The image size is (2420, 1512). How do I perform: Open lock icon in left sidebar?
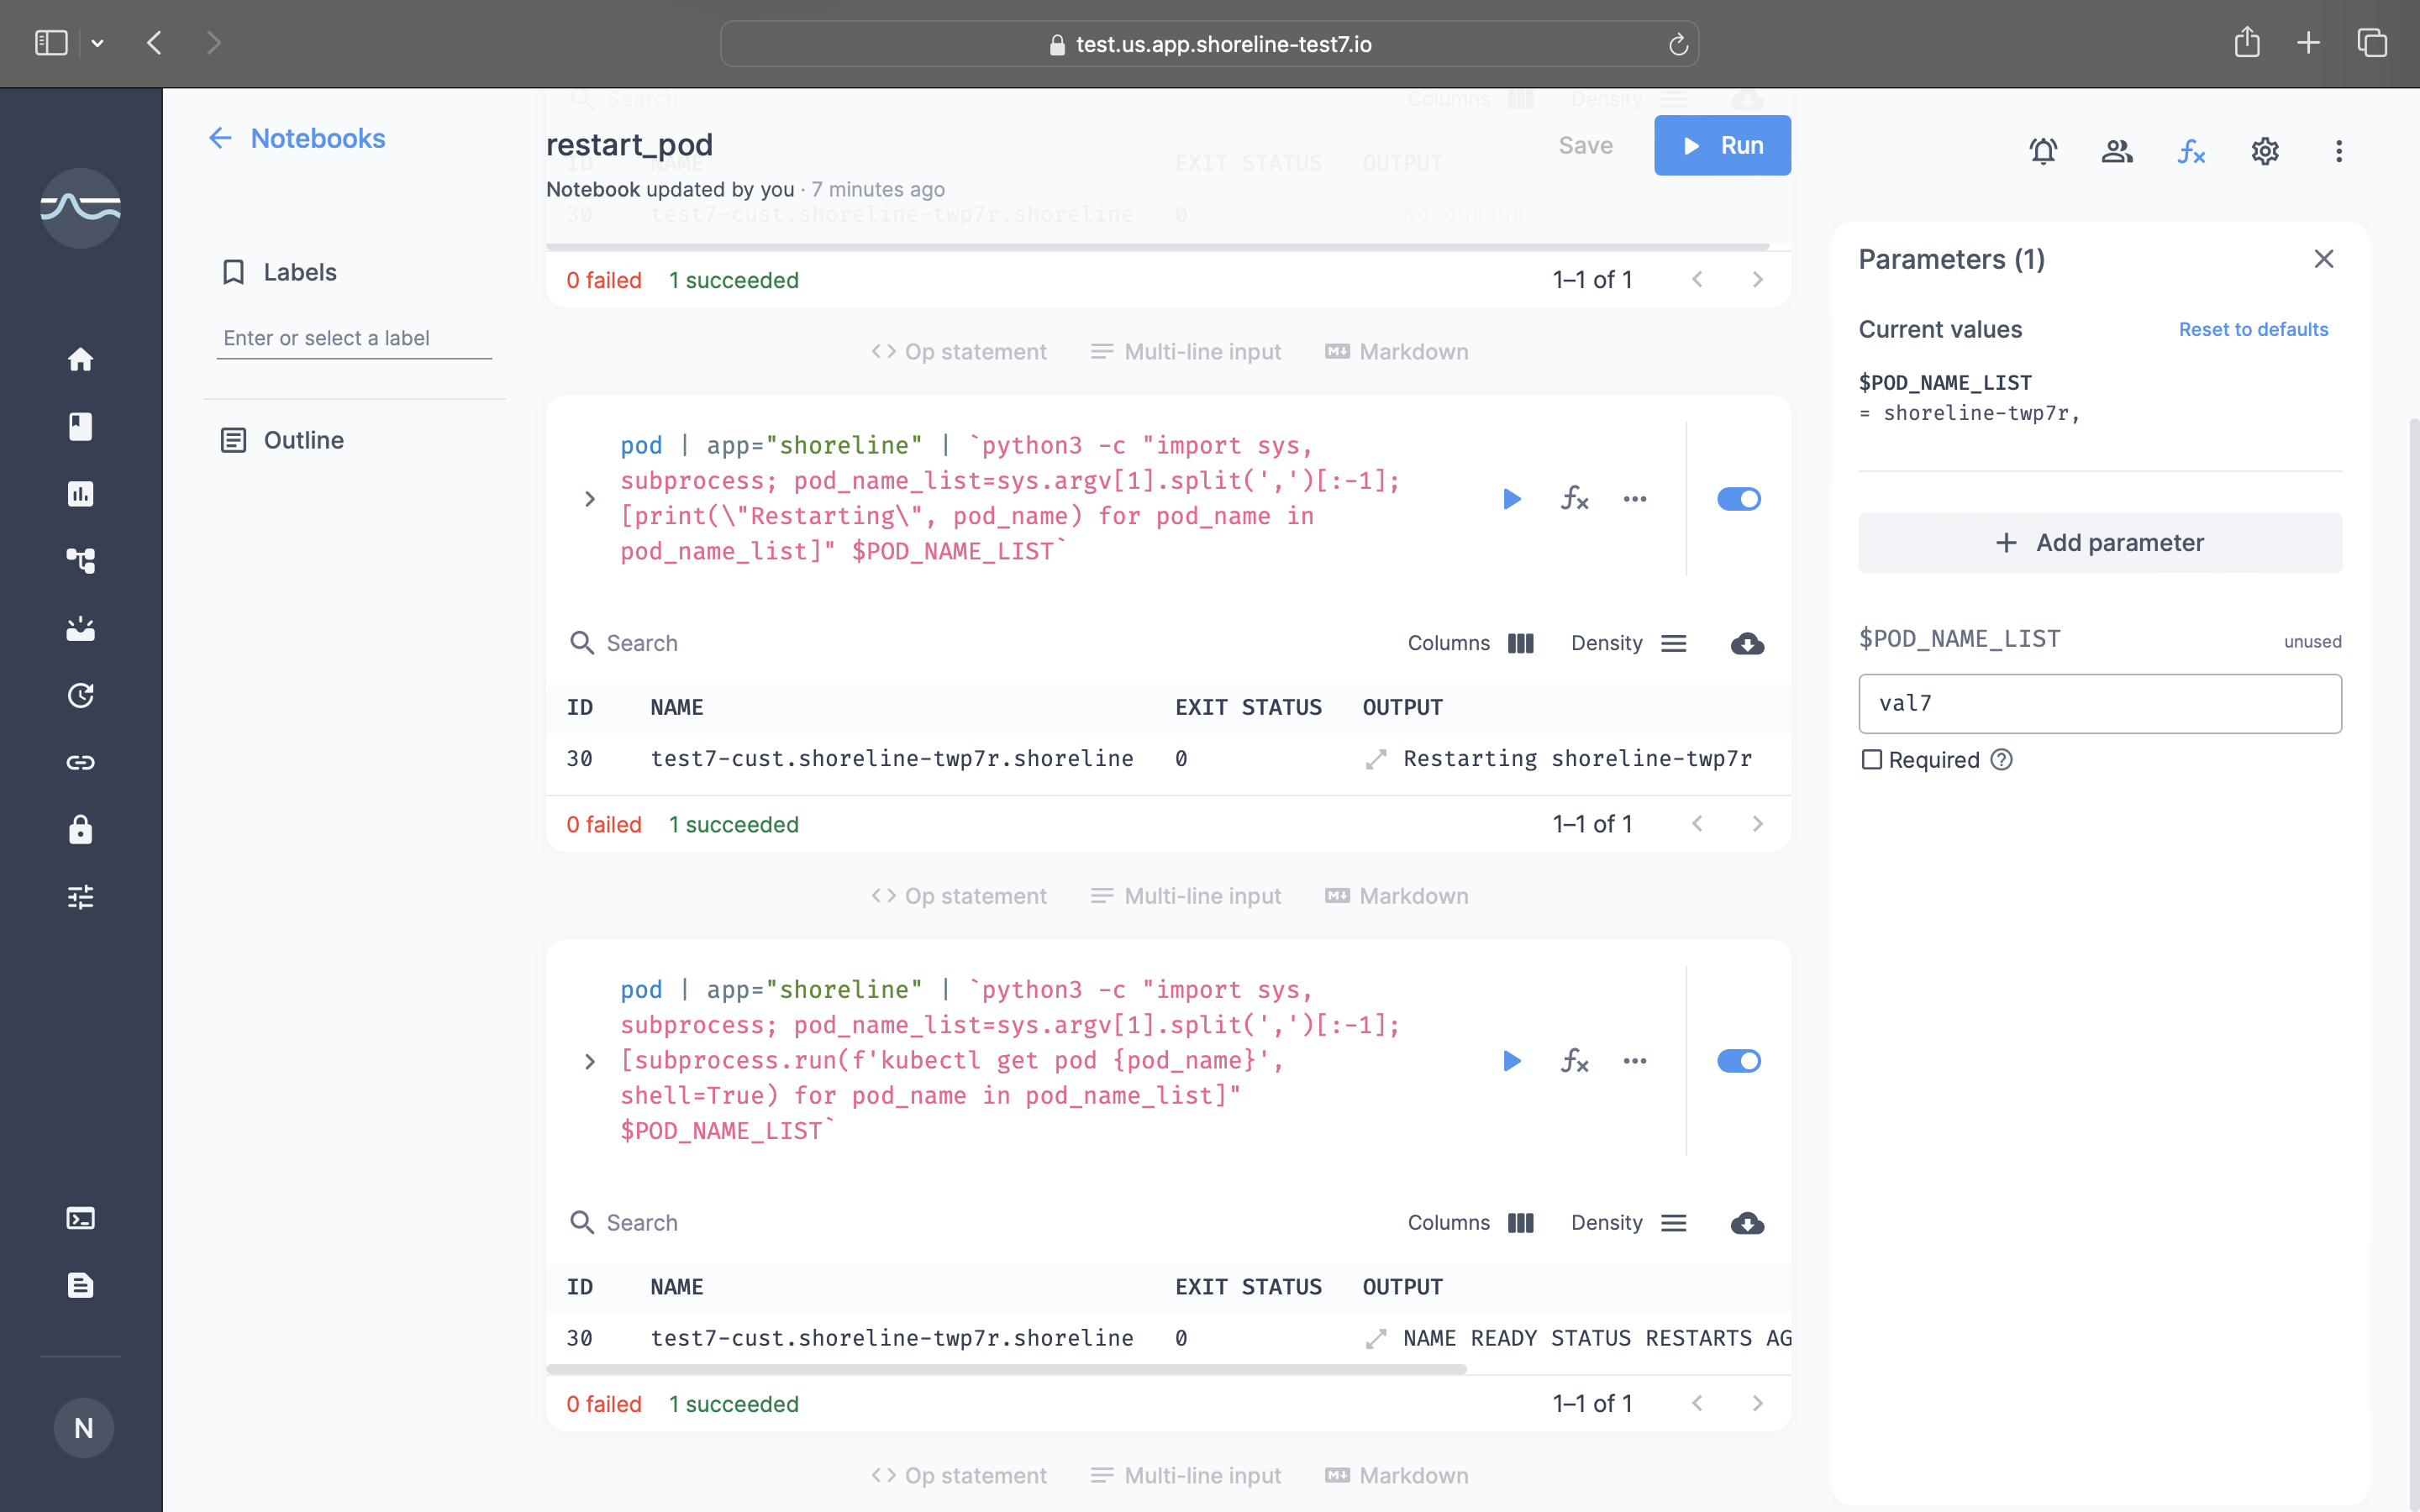tap(80, 829)
